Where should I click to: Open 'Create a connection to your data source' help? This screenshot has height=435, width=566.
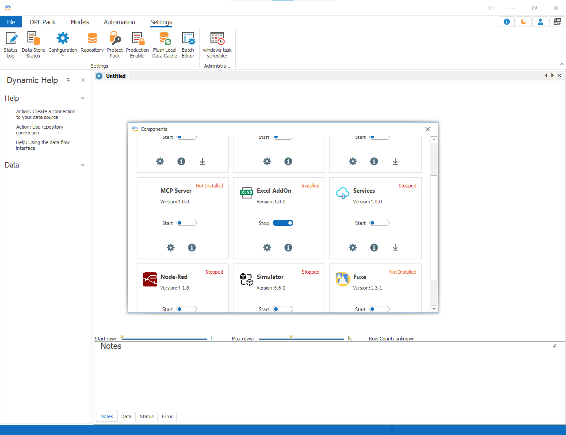[46, 114]
